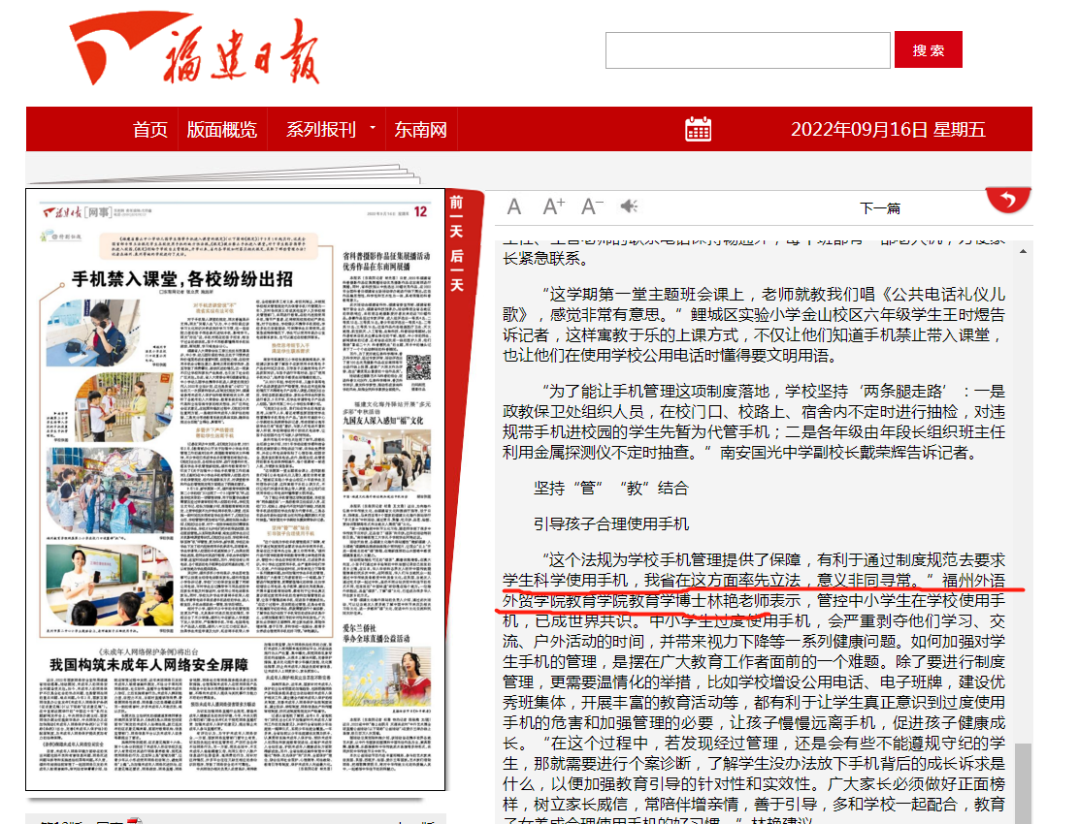Expand the 系列报刊 dropdown arrow
The width and height of the screenshot is (1079, 824).
[372, 128]
